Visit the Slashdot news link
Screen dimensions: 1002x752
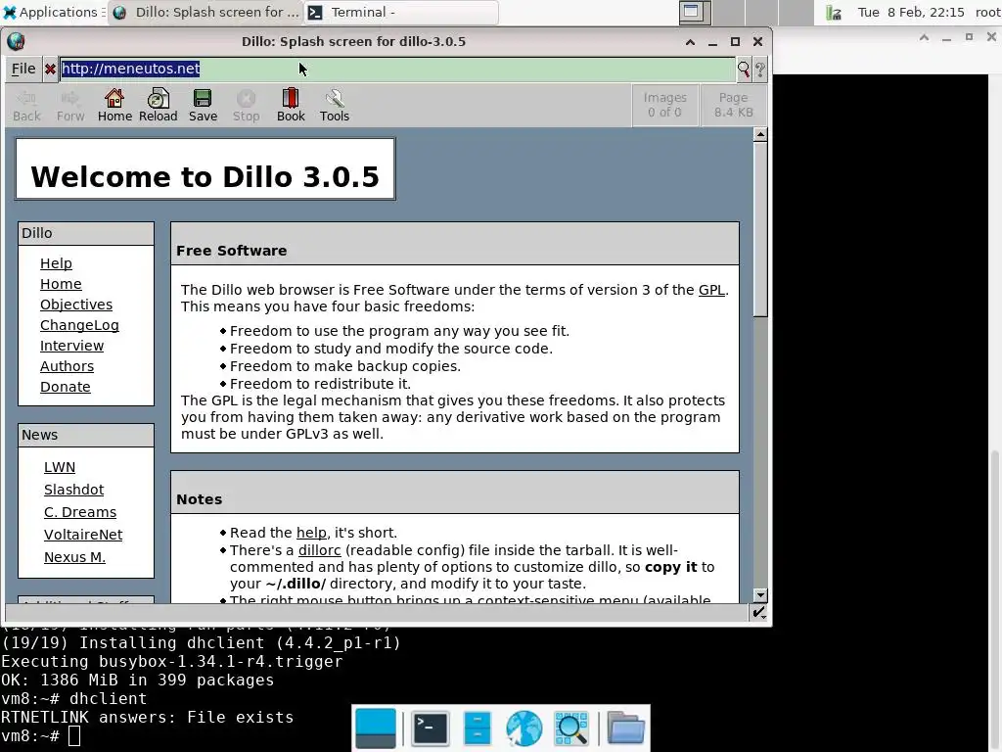73,490
